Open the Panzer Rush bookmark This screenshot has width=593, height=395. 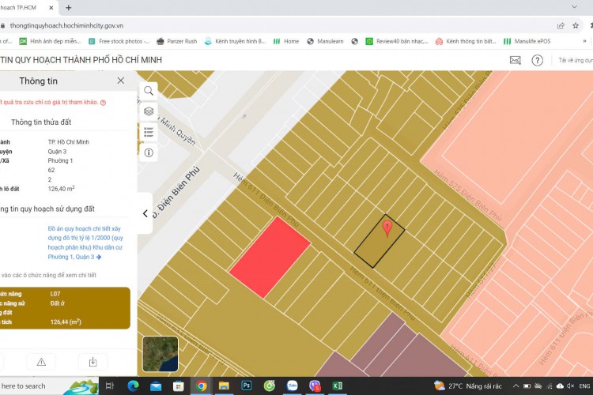tap(176, 41)
